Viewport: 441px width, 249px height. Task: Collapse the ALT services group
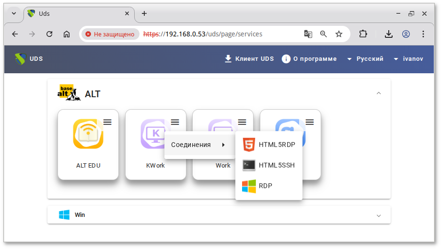[x=379, y=93]
